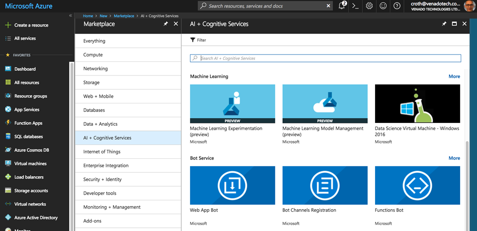Image resolution: width=477 pixels, height=231 pixels.
Task: Select the Security + Identity category
Action: pyautogui.click(x=128, y=179)
